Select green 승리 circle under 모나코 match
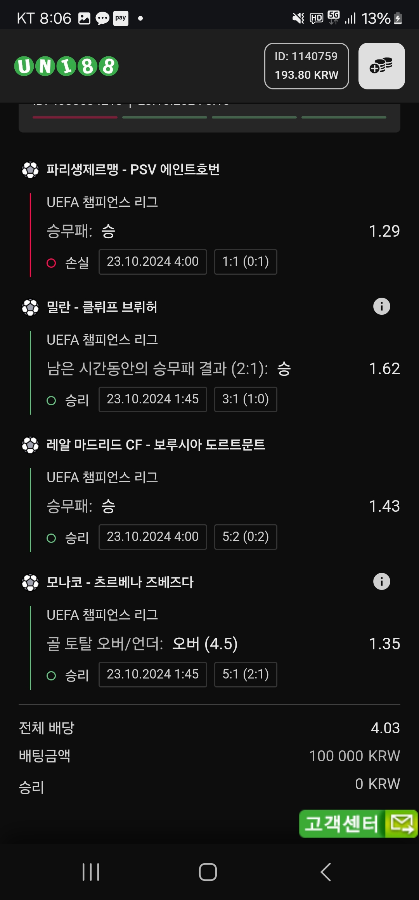This screenshot has height=900, width=419. 51,676
